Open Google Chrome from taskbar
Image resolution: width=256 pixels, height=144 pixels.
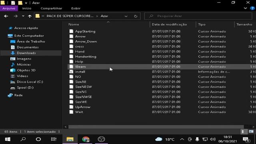86,139
